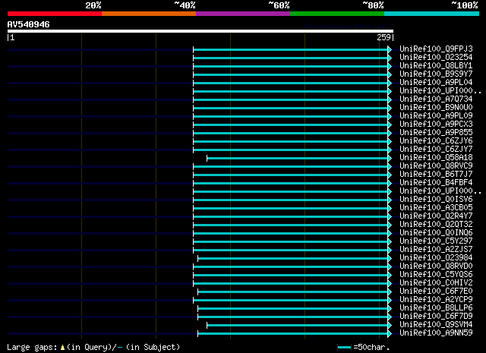
Task: Open hit UniRef100_A9PL04
Action: 436,83
